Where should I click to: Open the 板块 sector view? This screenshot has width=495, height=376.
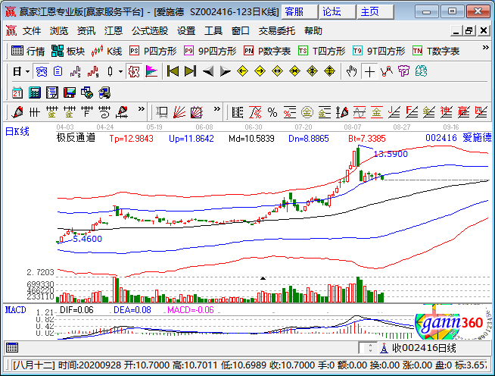(68, 51)
